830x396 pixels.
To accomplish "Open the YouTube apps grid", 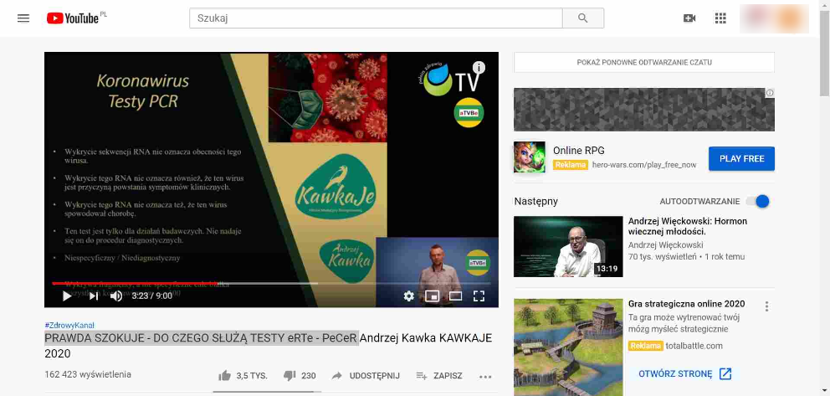I will 720,18.
